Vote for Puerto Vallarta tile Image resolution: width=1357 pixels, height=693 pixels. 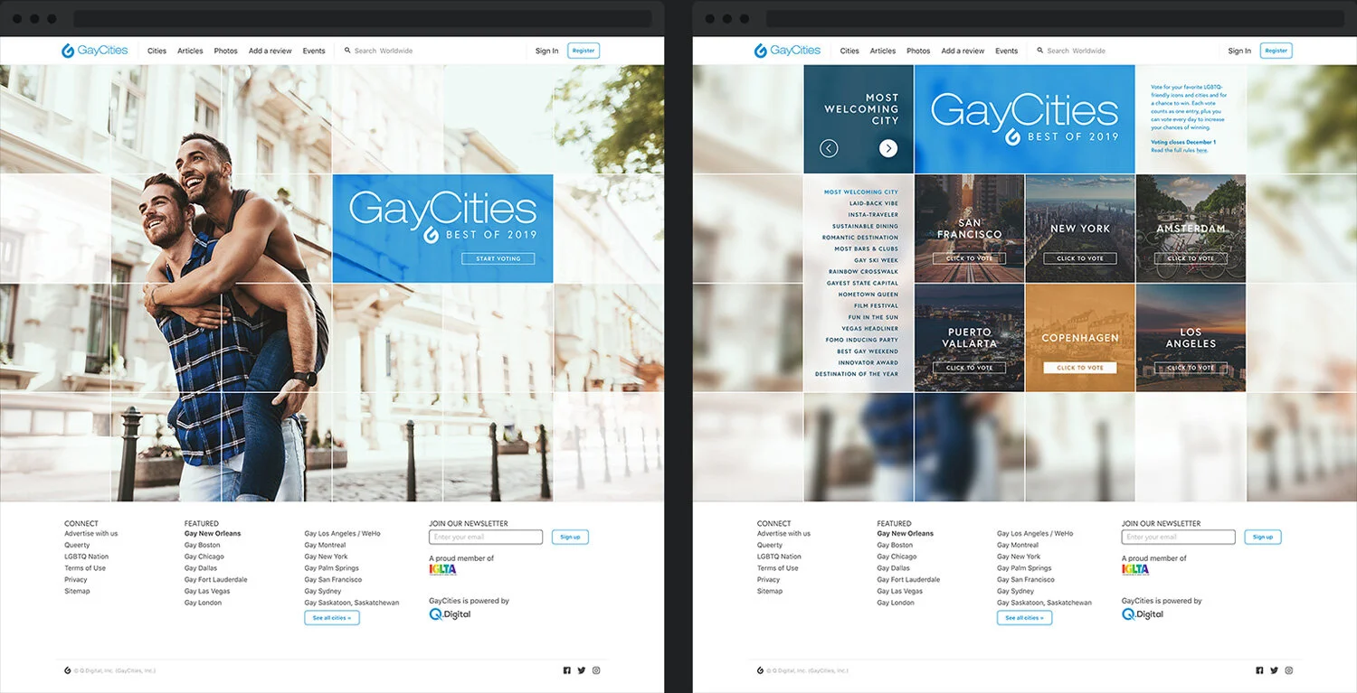point(969,368)
